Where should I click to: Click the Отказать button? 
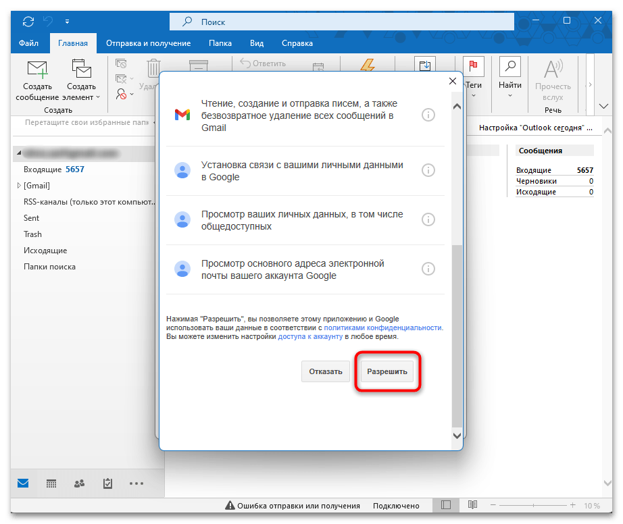click(x=326, y=371)
